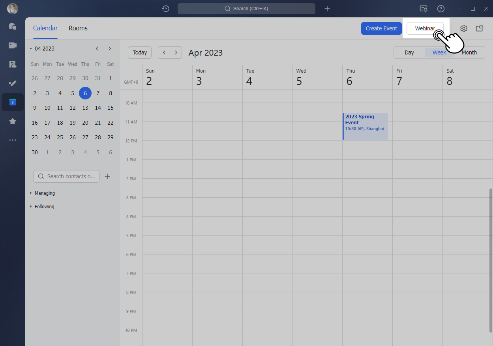This screenshot has width=493, height=346.
Task: Select date 22 in the mini calendar
Action: [111, 123]
